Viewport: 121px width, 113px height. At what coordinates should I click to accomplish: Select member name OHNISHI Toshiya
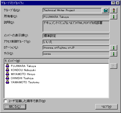click(x=22, y=78)
